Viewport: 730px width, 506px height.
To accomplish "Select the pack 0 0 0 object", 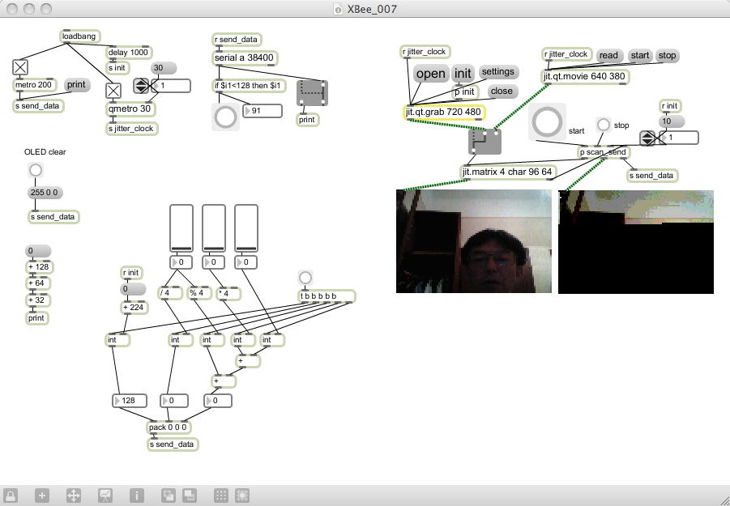I will coord(169,427).
